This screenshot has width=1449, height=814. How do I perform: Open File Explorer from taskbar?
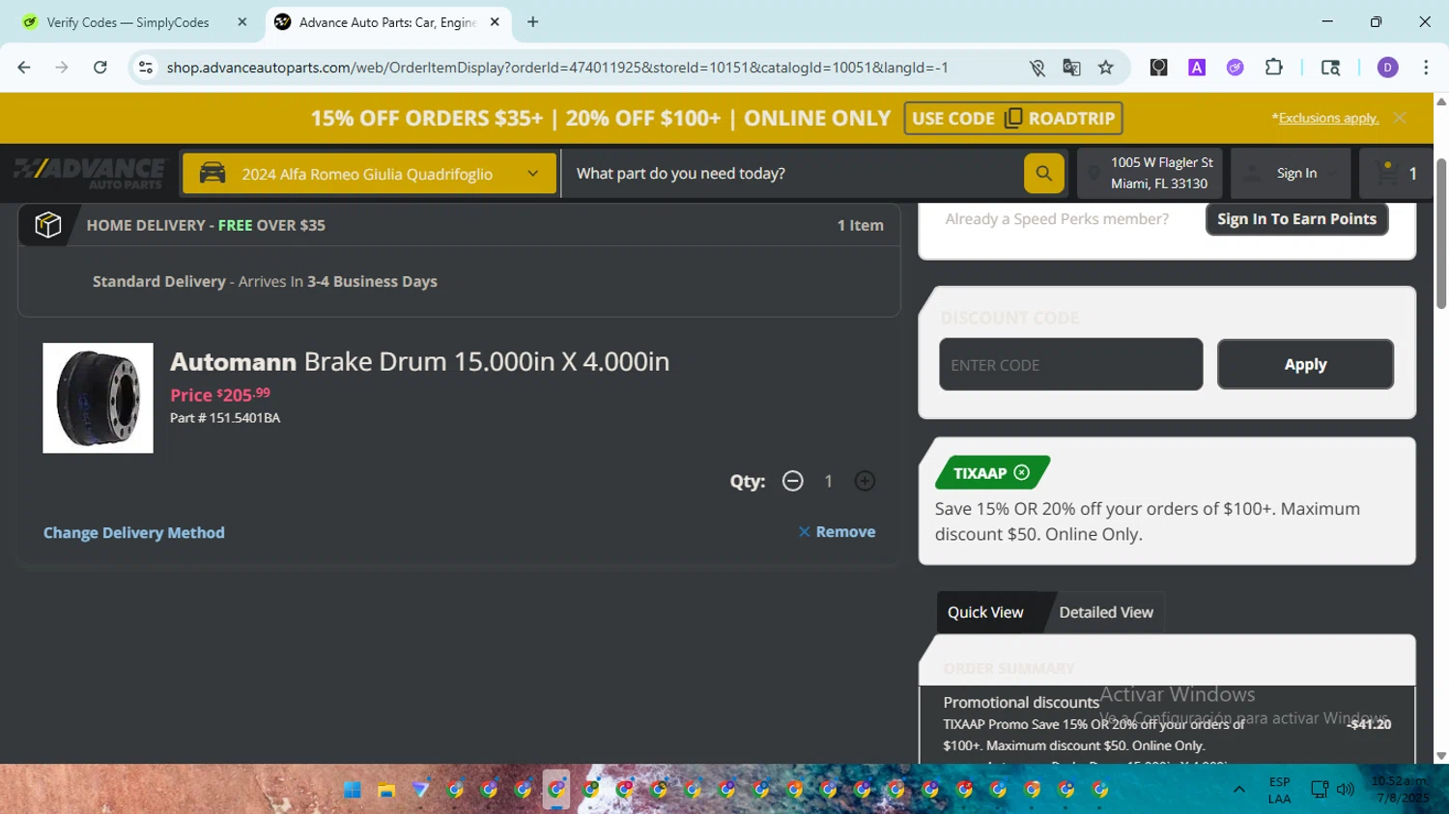[386, 790]
